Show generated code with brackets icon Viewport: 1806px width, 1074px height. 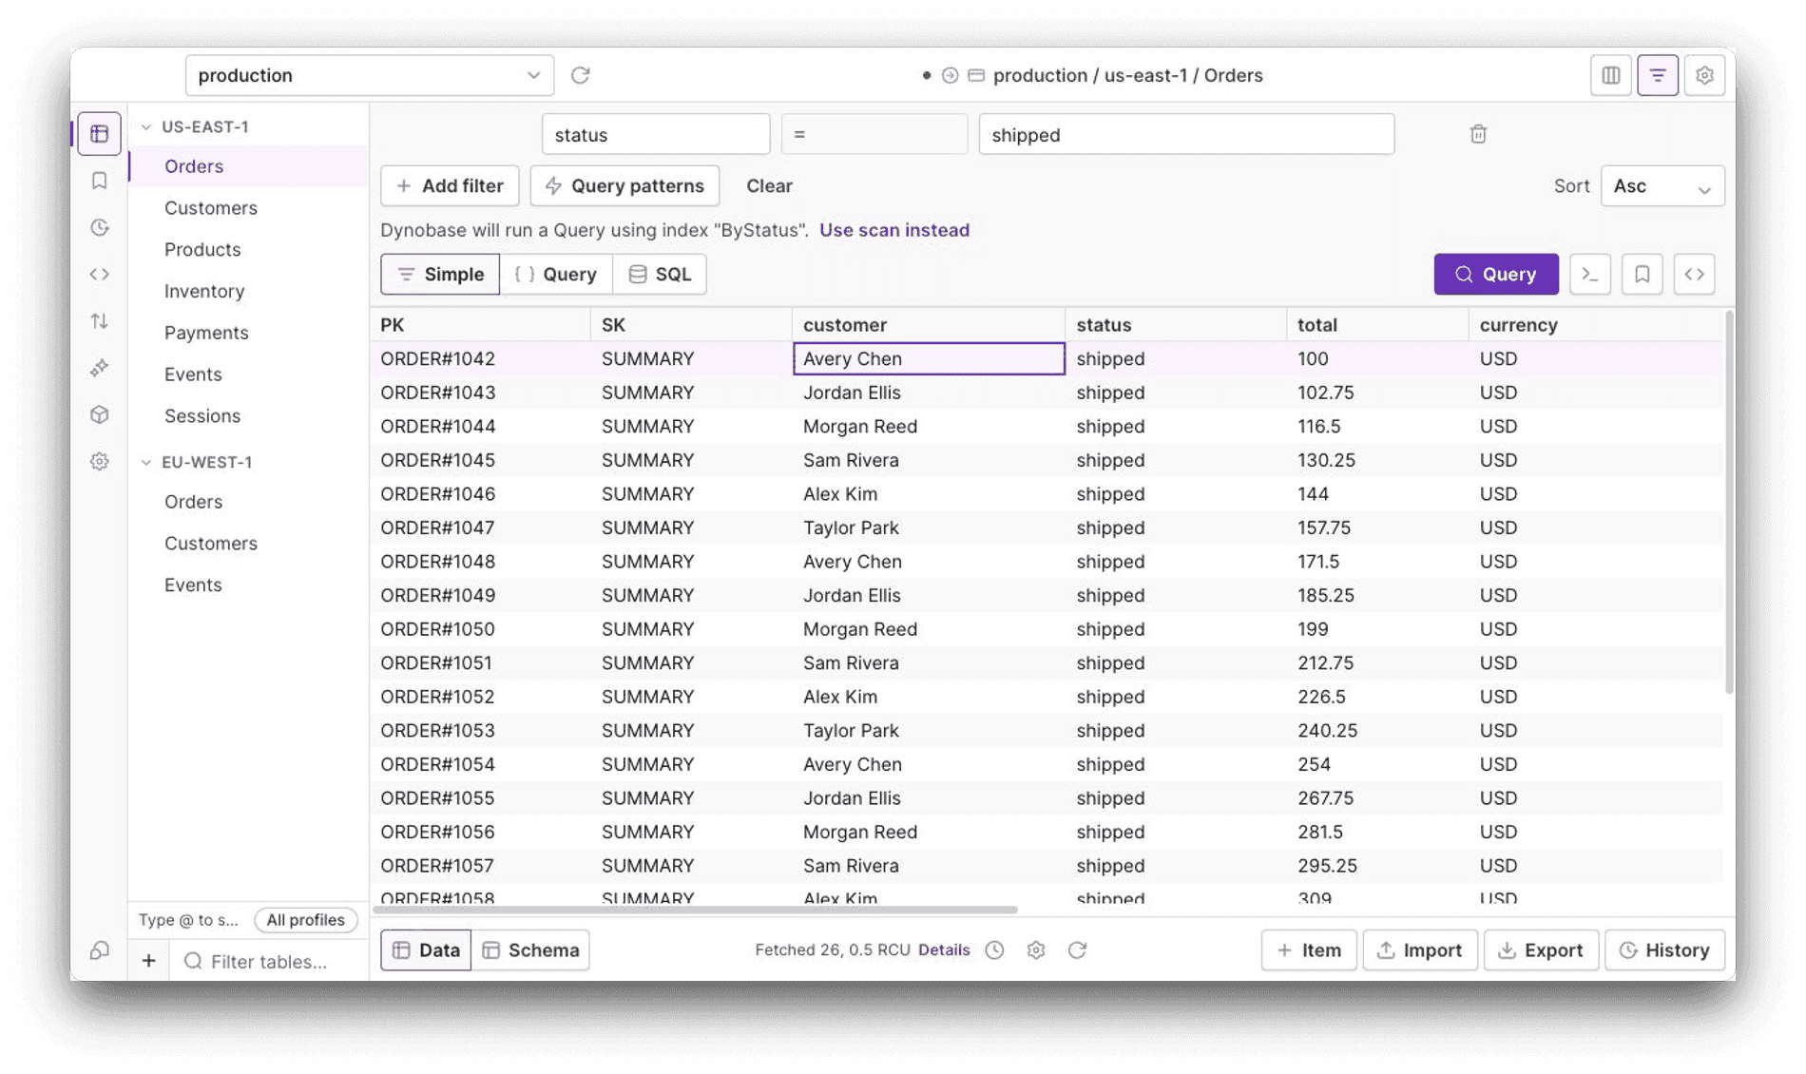point(1694,275)
